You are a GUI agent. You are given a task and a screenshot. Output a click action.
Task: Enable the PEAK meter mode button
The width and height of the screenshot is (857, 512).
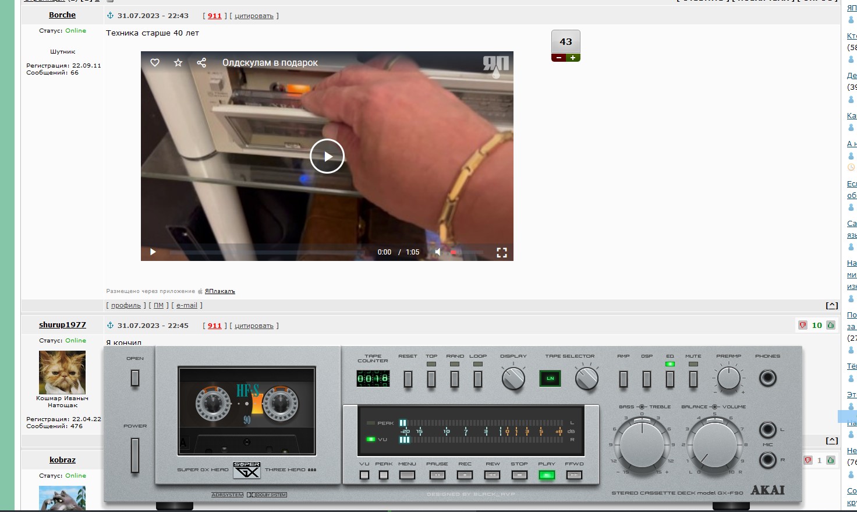point(384,475)
